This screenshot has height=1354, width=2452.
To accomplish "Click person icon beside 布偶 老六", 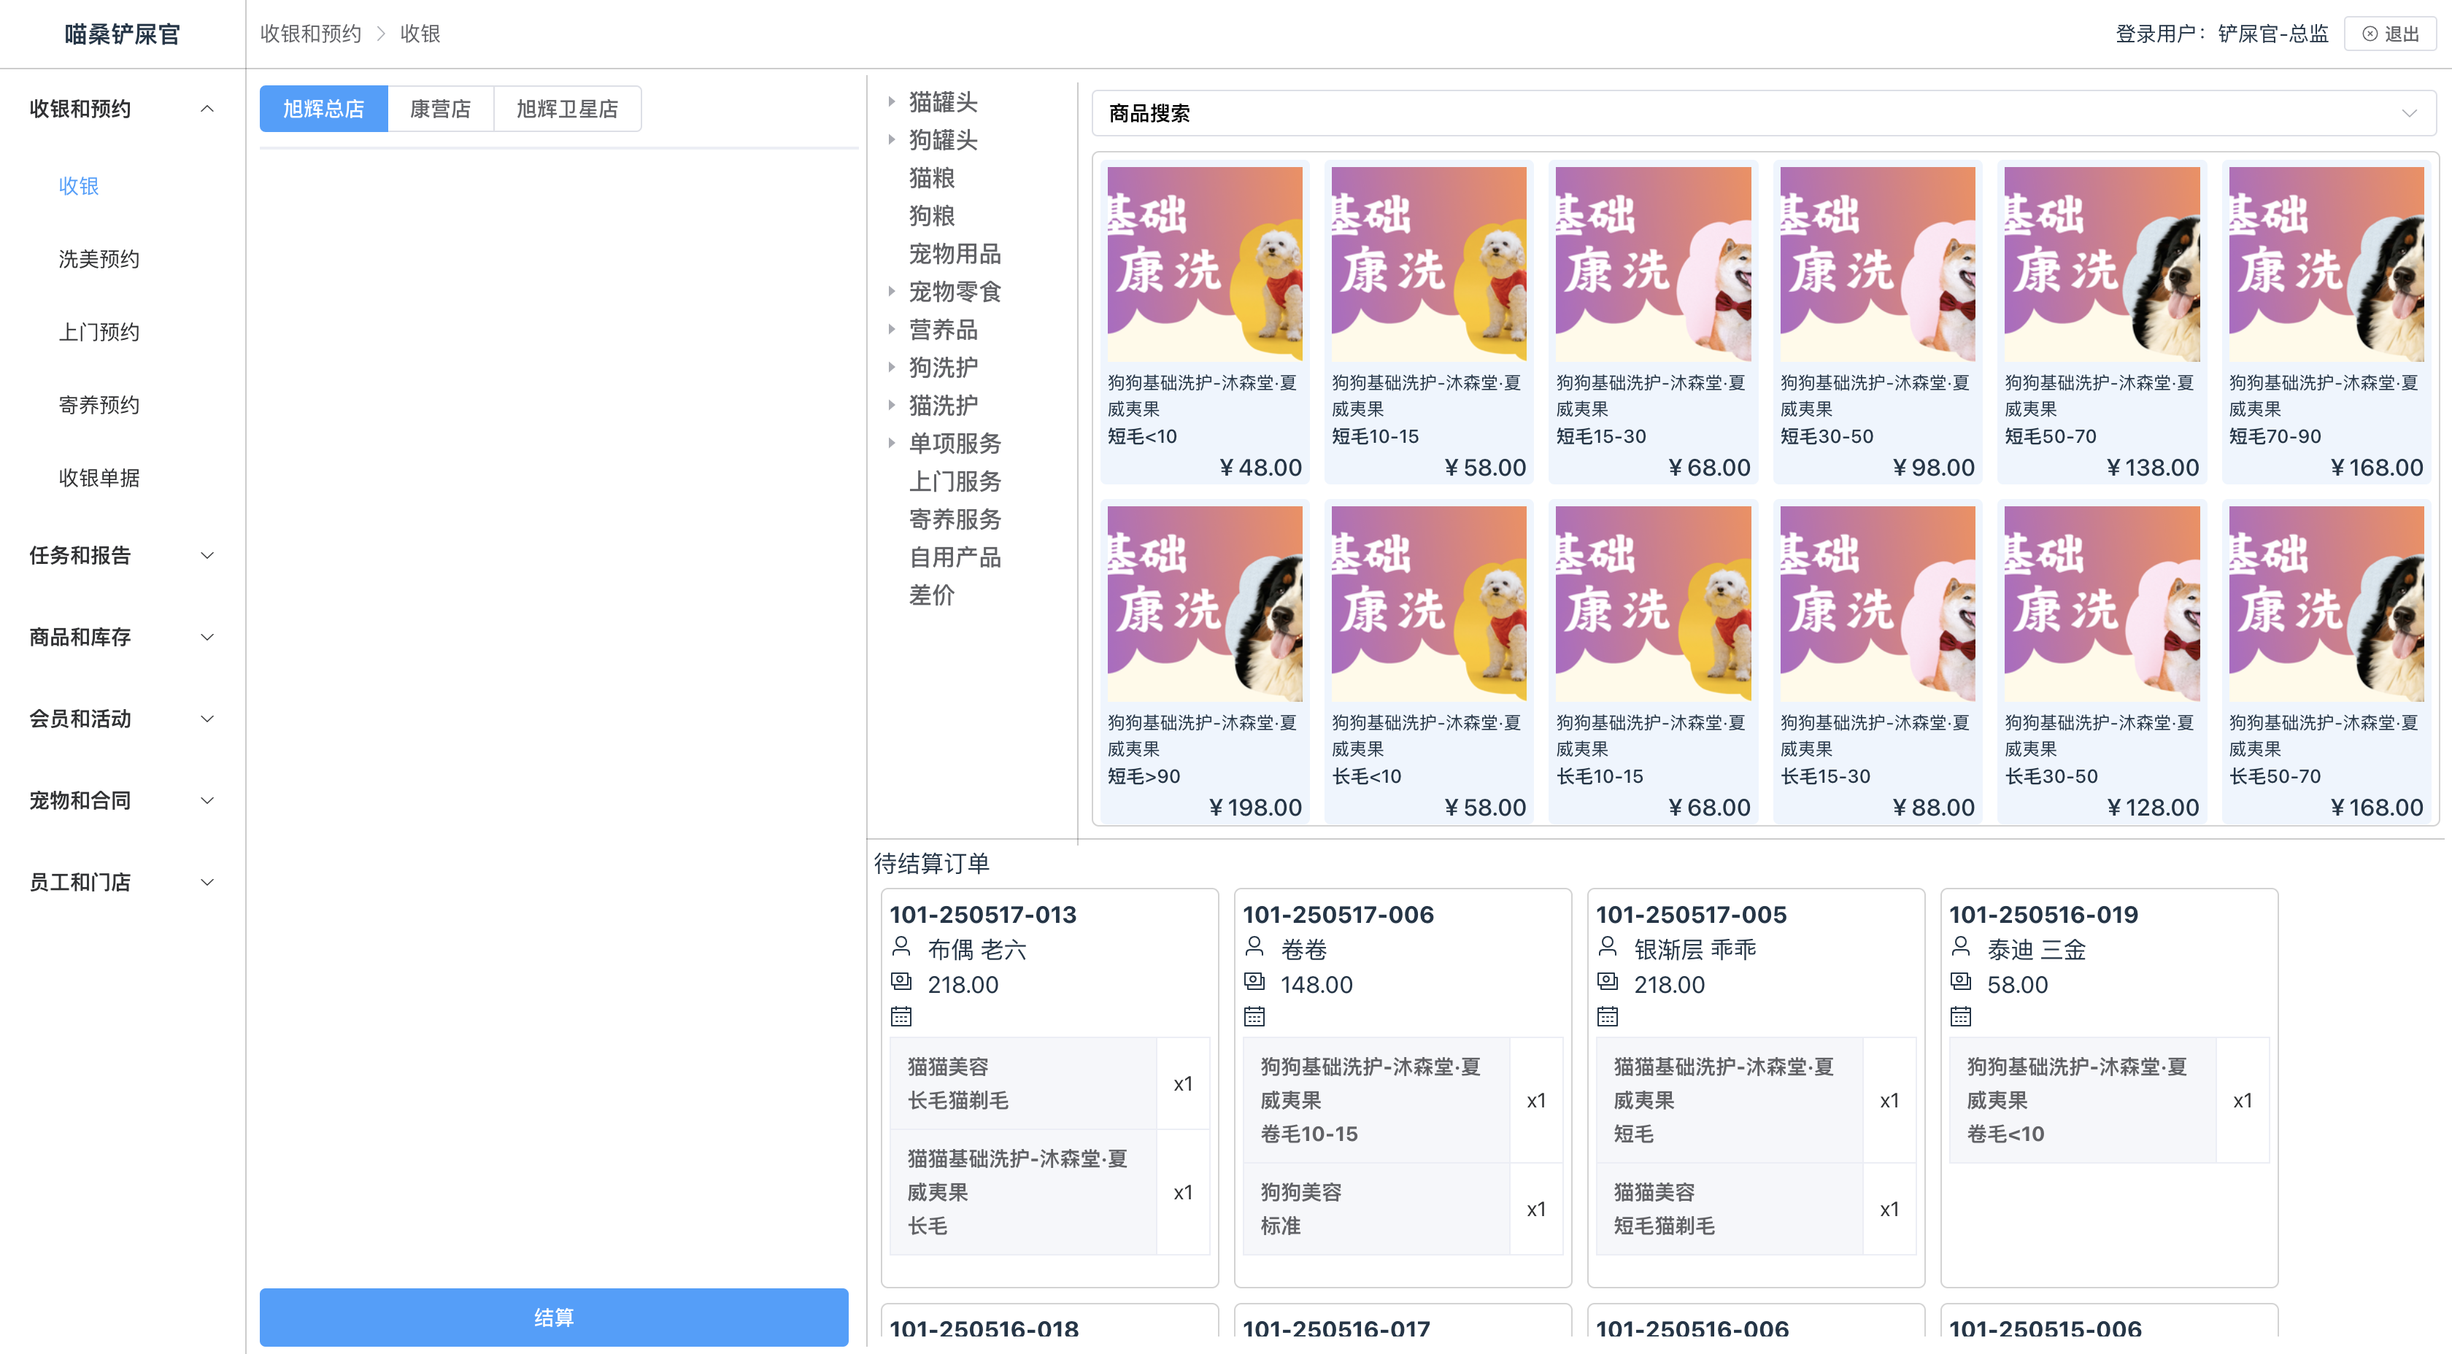I will coord(901,945).
